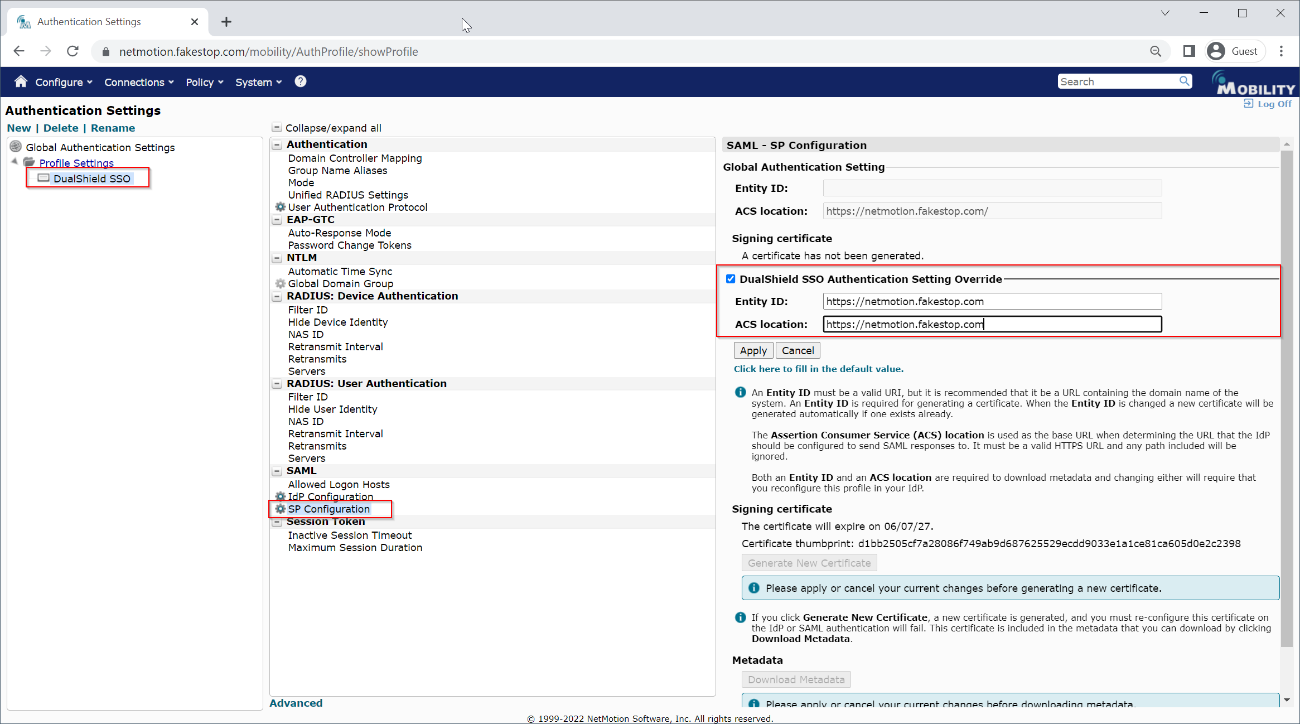Click into the override Entity ID field
The width and height of the screenshot is (1300, 724).
point(992,301)
